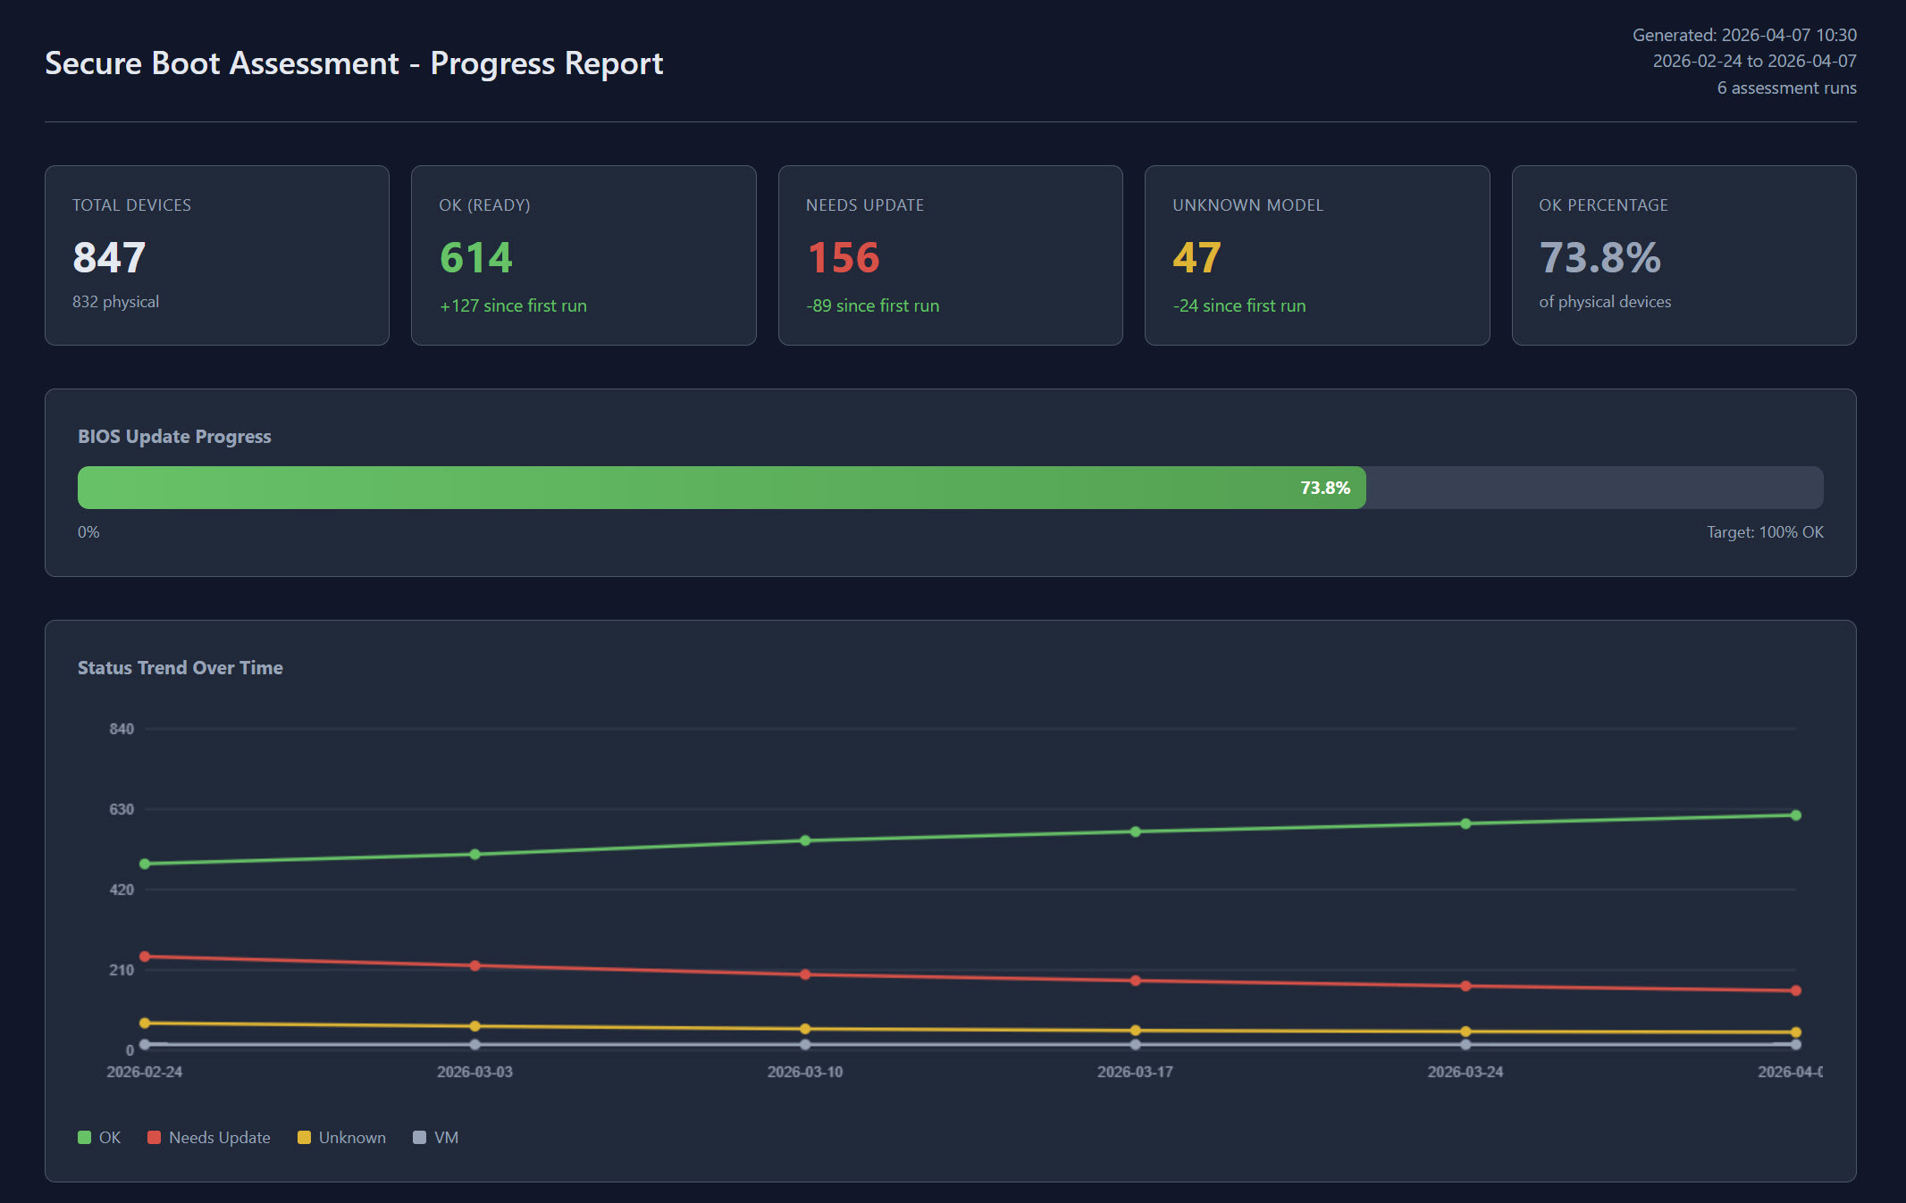The width and height of the screenshot is (1906, 1203).
Task: Click the Unknown Model card showing 47
Action: click(1316, 255)
